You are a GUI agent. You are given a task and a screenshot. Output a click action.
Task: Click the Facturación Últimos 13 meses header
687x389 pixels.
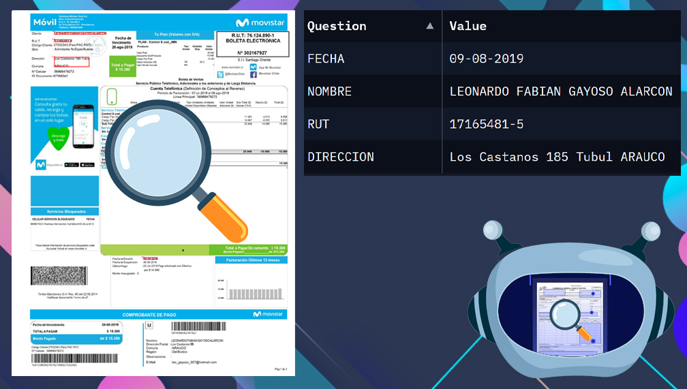(x=251, y=260)
